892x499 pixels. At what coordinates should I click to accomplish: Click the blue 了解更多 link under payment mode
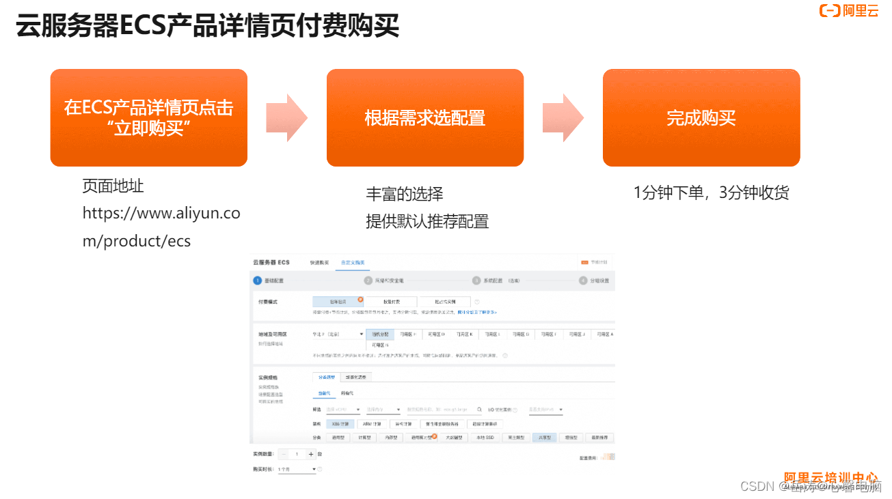pos(477,312)
